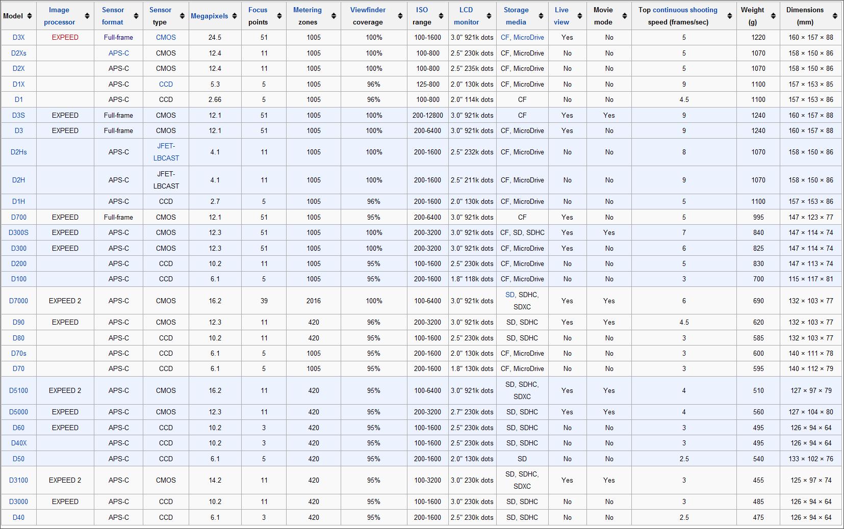Screen dimensions: 844x529
Task: Open the APS-C link in D2Xs row
Action: point(118,53)
